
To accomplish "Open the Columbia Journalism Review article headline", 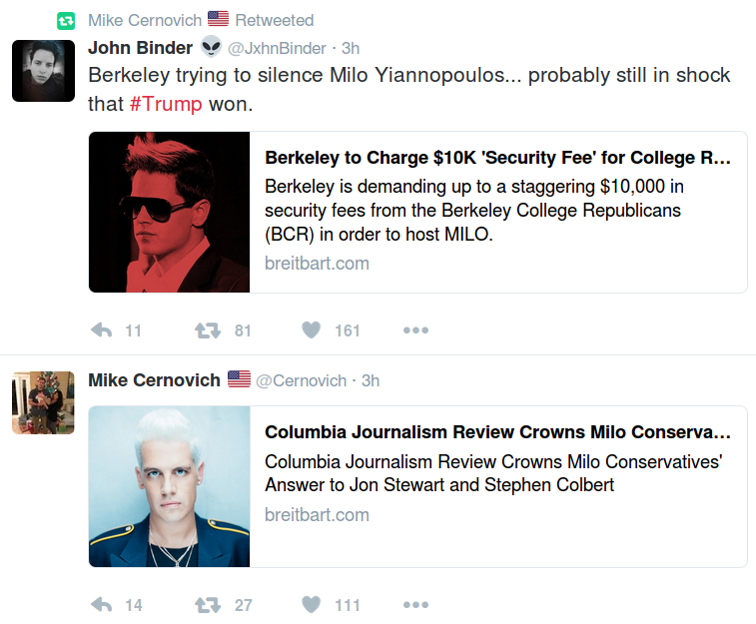I will coord(497,432).
